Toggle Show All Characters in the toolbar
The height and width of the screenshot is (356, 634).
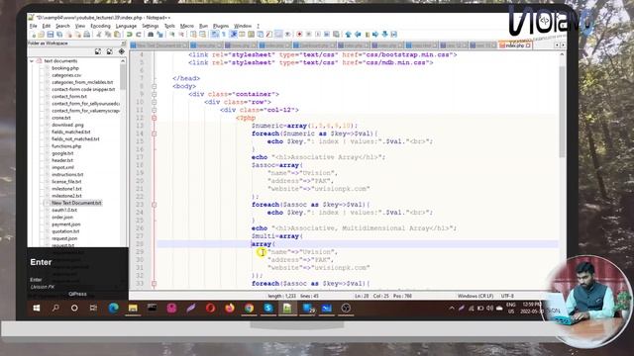click(224, 35)
